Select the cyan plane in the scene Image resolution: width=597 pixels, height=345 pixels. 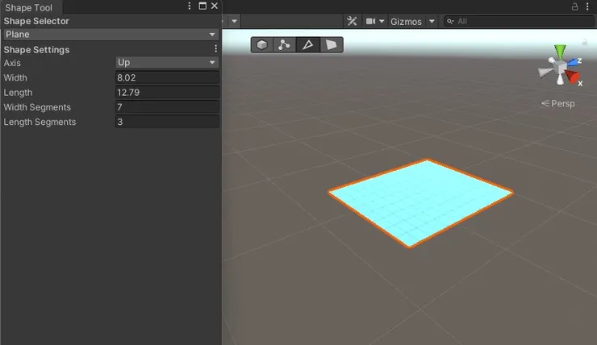click(420, 202)
